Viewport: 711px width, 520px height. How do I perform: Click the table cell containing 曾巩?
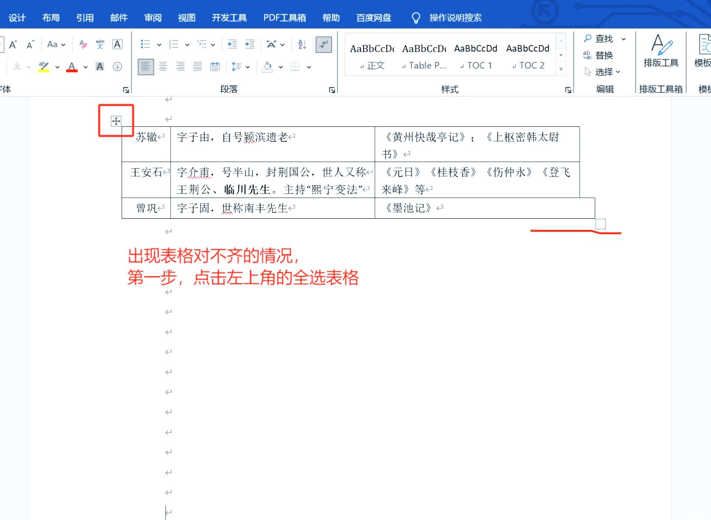(146, 208)
